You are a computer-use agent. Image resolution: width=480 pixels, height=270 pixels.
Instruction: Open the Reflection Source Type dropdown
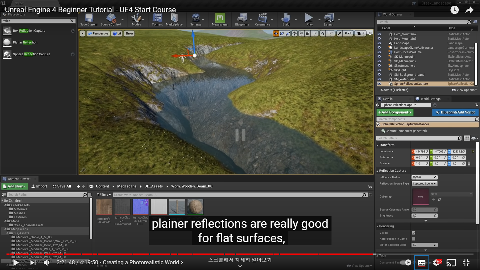point(424,183)
